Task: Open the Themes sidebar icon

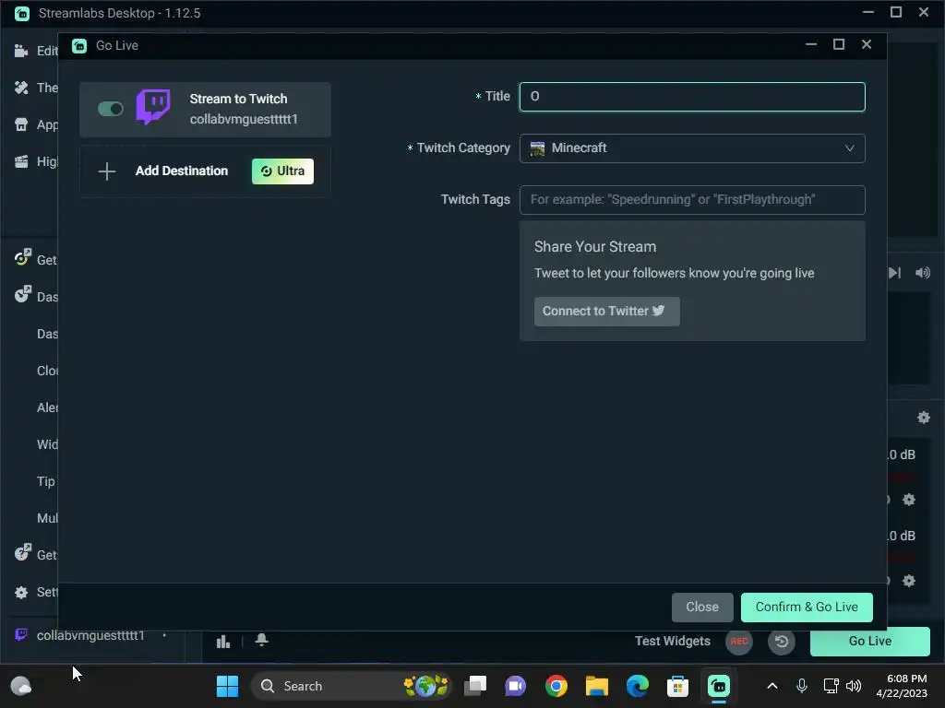Action: click(21, 88)
